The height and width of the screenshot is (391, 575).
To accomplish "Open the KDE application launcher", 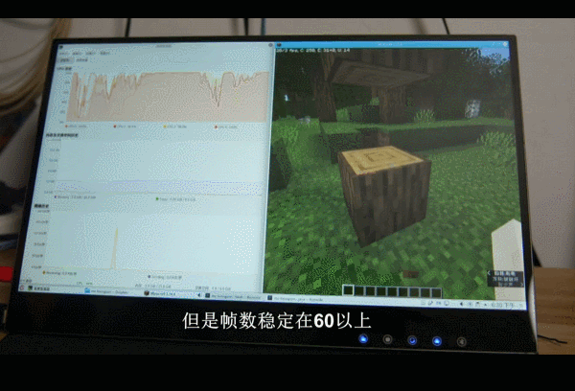I will [x=23, y=287].
